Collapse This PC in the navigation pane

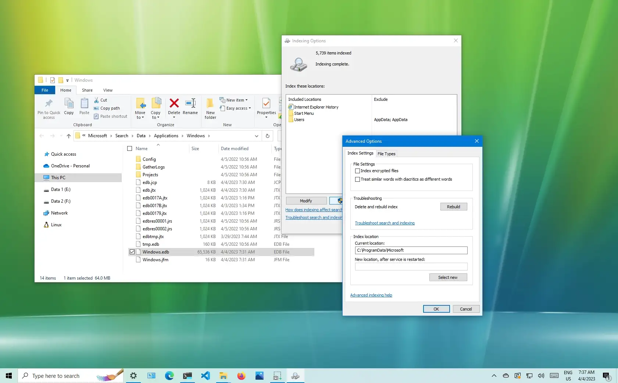(42, 177)
